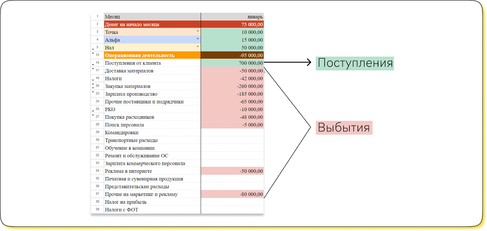Open the dropdown arrow in the Нал cell

pos(198,46)
